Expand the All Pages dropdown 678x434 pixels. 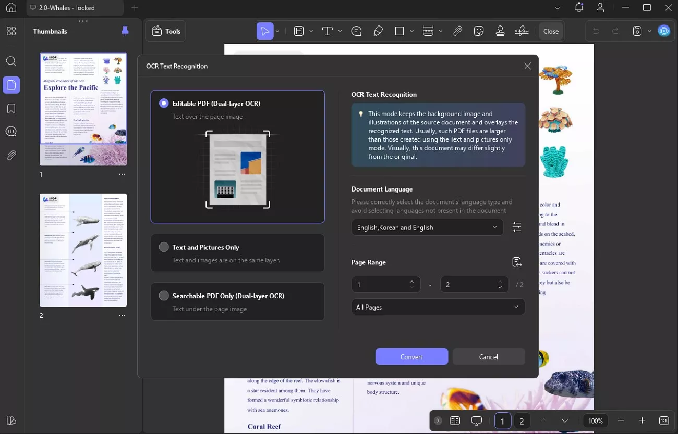(x=438, y=307)
